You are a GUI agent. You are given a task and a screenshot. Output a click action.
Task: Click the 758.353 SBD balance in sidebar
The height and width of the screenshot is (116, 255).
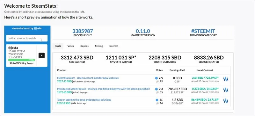[16, 54]
